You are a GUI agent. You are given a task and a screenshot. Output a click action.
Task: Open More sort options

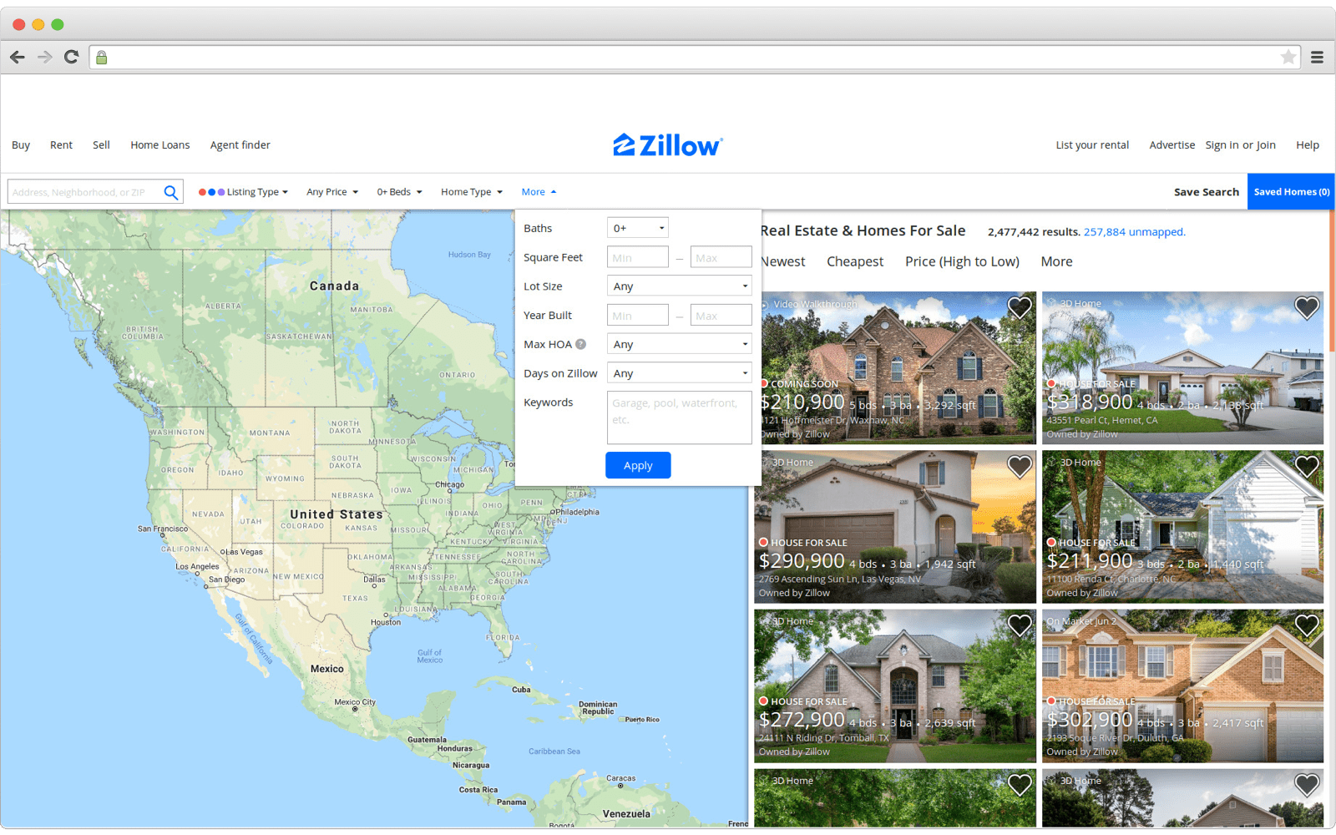tap(1056, 261)
